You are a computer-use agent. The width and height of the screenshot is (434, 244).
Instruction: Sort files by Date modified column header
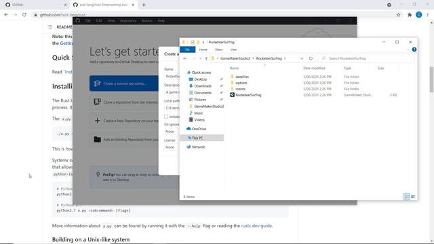[x=314, y=68]
